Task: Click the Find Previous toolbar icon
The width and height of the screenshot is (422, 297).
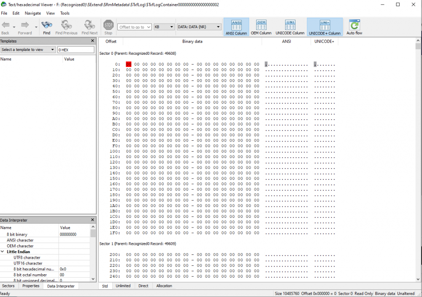Action: pos(66,25)
